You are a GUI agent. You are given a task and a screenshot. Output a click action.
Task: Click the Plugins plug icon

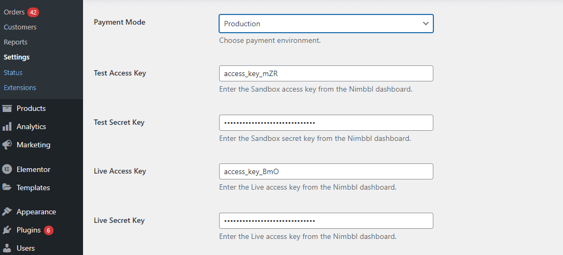(x=7, y=230)
